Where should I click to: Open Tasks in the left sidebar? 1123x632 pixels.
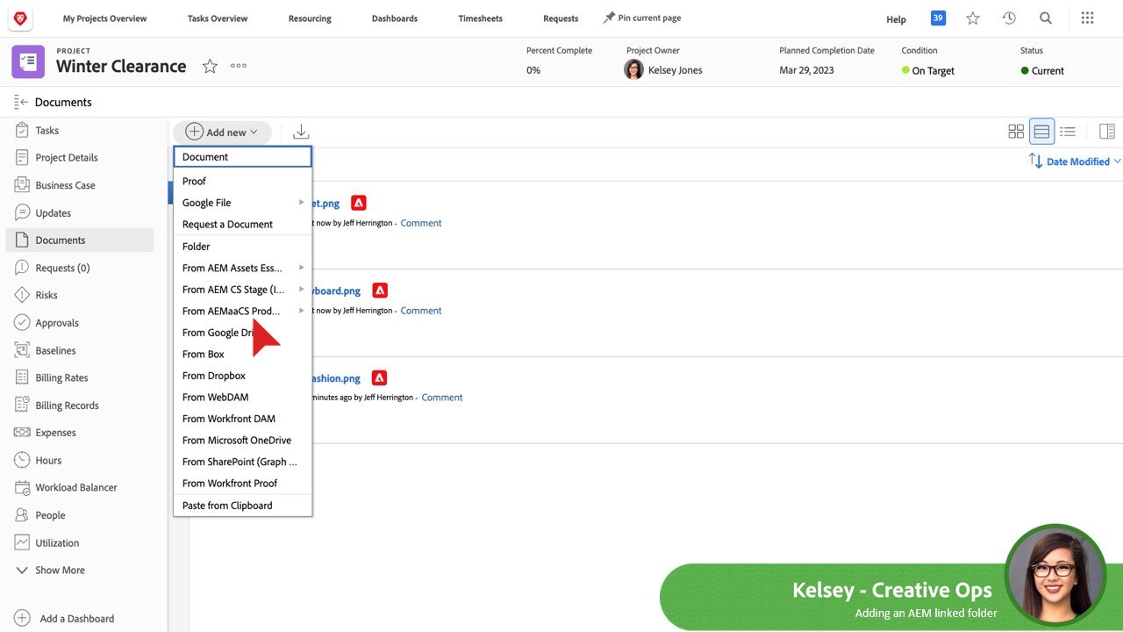click(79, 130)
